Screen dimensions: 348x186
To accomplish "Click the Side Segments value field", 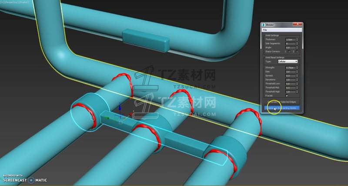I will [x=291, y=43].
